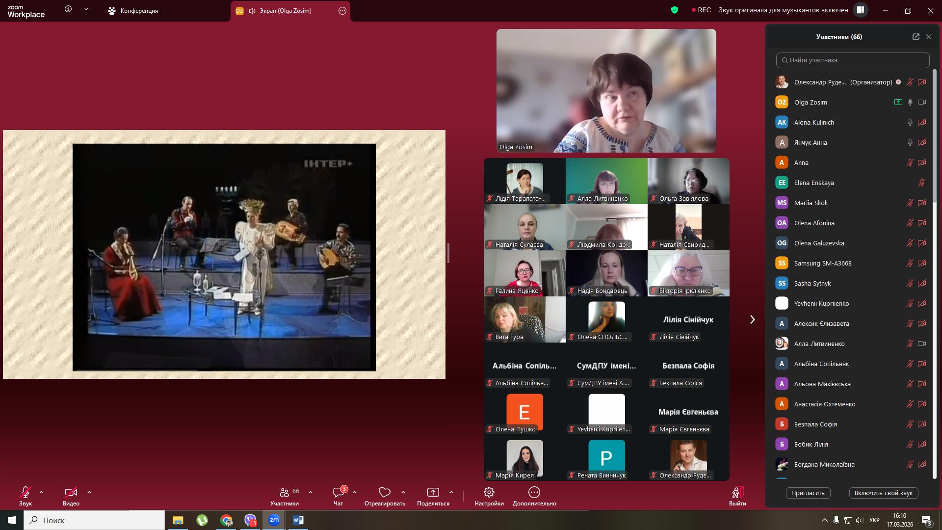Click the Find participant search field
Viewport: 942px width, 530px height.
(x=853, y=60)
